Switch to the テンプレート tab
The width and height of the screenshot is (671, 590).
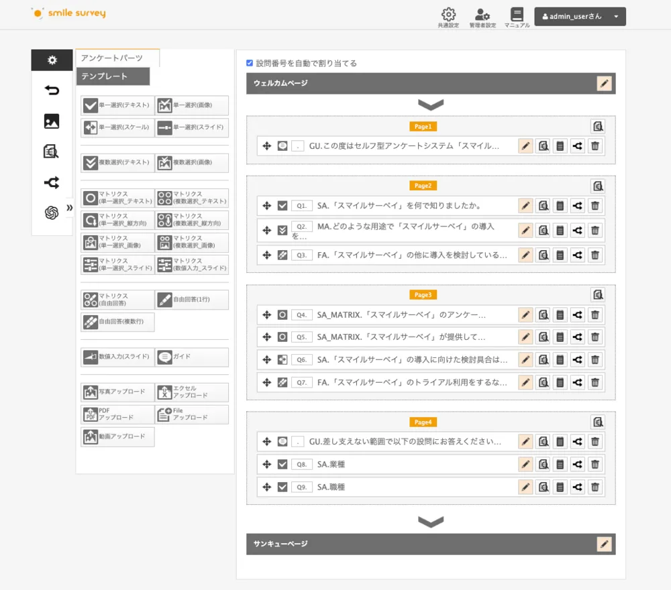113,76
